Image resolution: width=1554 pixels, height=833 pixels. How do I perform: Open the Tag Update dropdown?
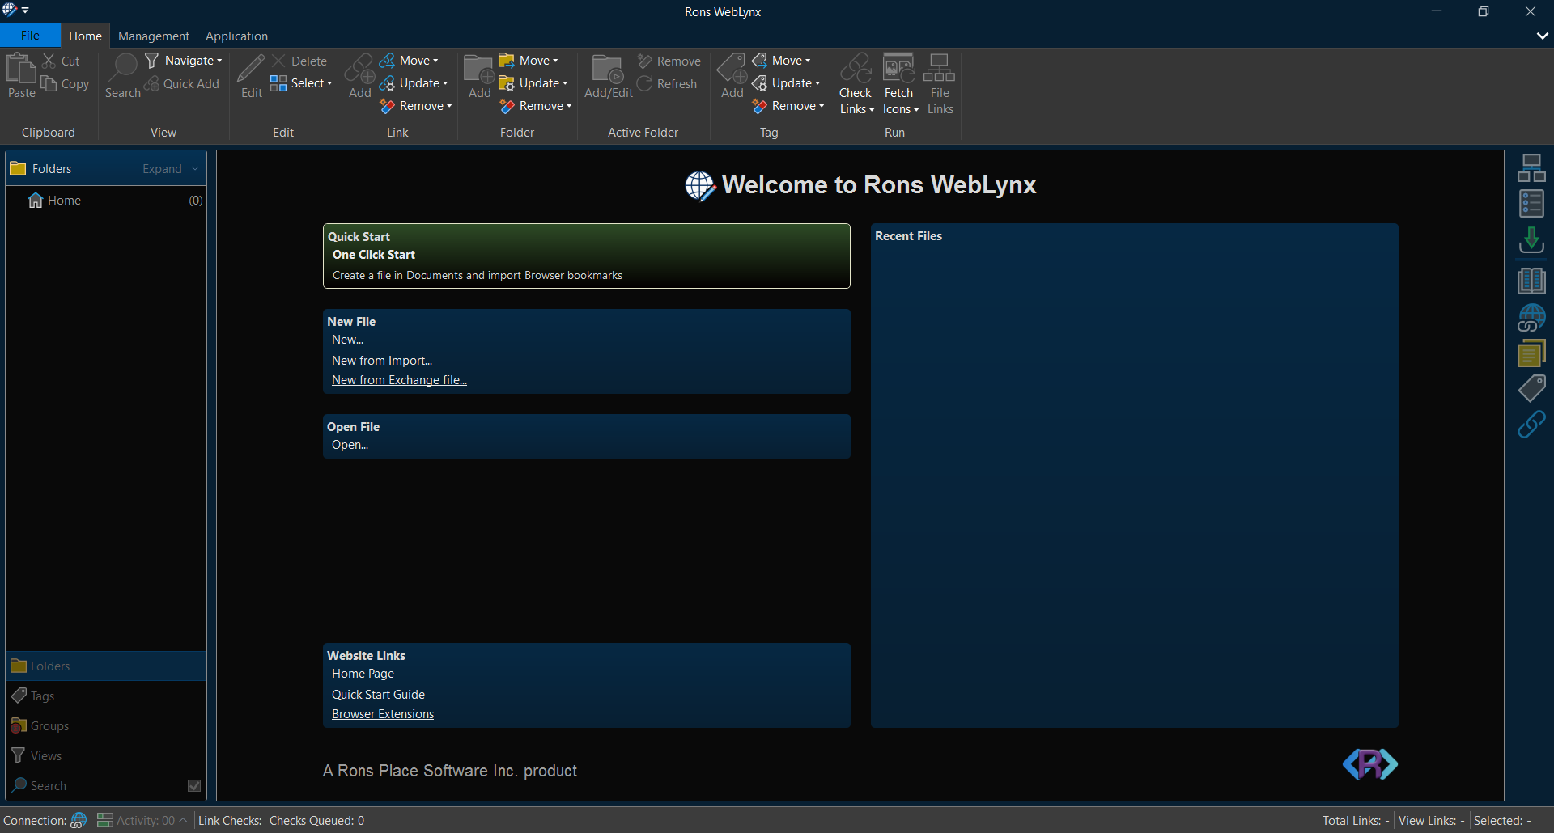(x=786, y=83)
